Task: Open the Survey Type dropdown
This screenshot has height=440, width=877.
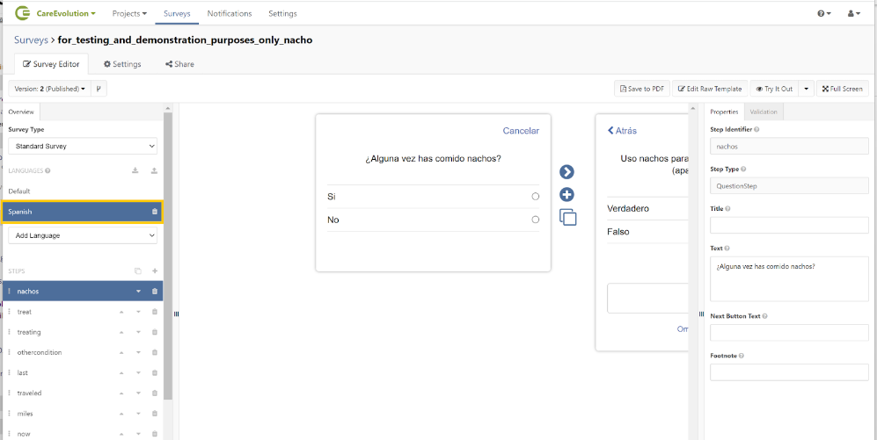Action: (x=83, y=146)
